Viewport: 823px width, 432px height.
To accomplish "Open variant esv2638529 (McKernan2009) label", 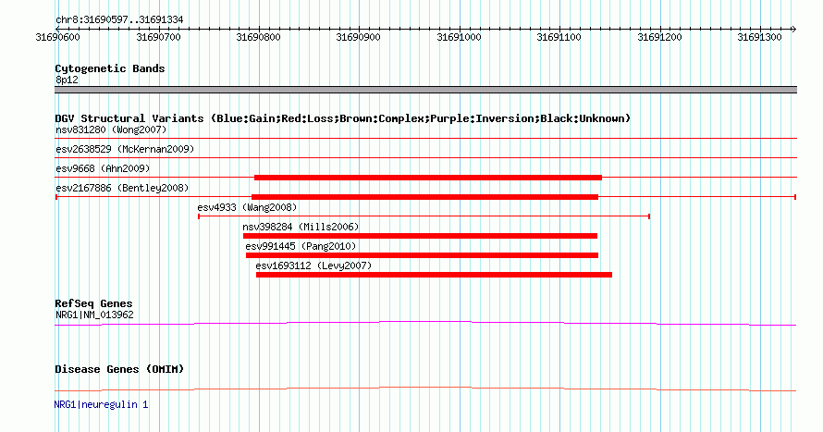I will tap(125, 149).
